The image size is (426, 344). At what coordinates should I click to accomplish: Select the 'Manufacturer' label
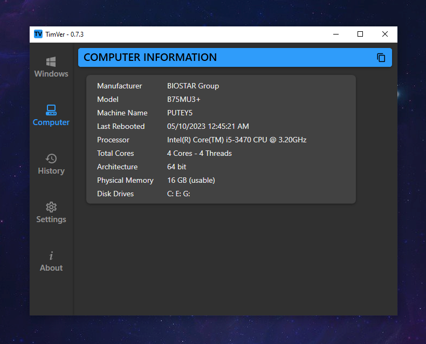coord(120,86)
